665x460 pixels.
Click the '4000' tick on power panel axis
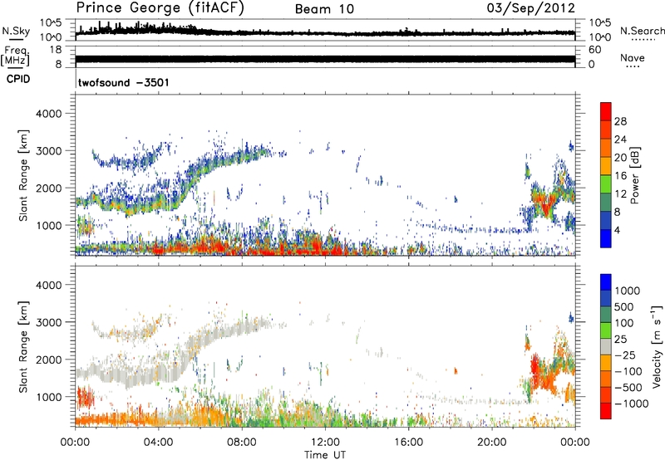coord(48,114)
